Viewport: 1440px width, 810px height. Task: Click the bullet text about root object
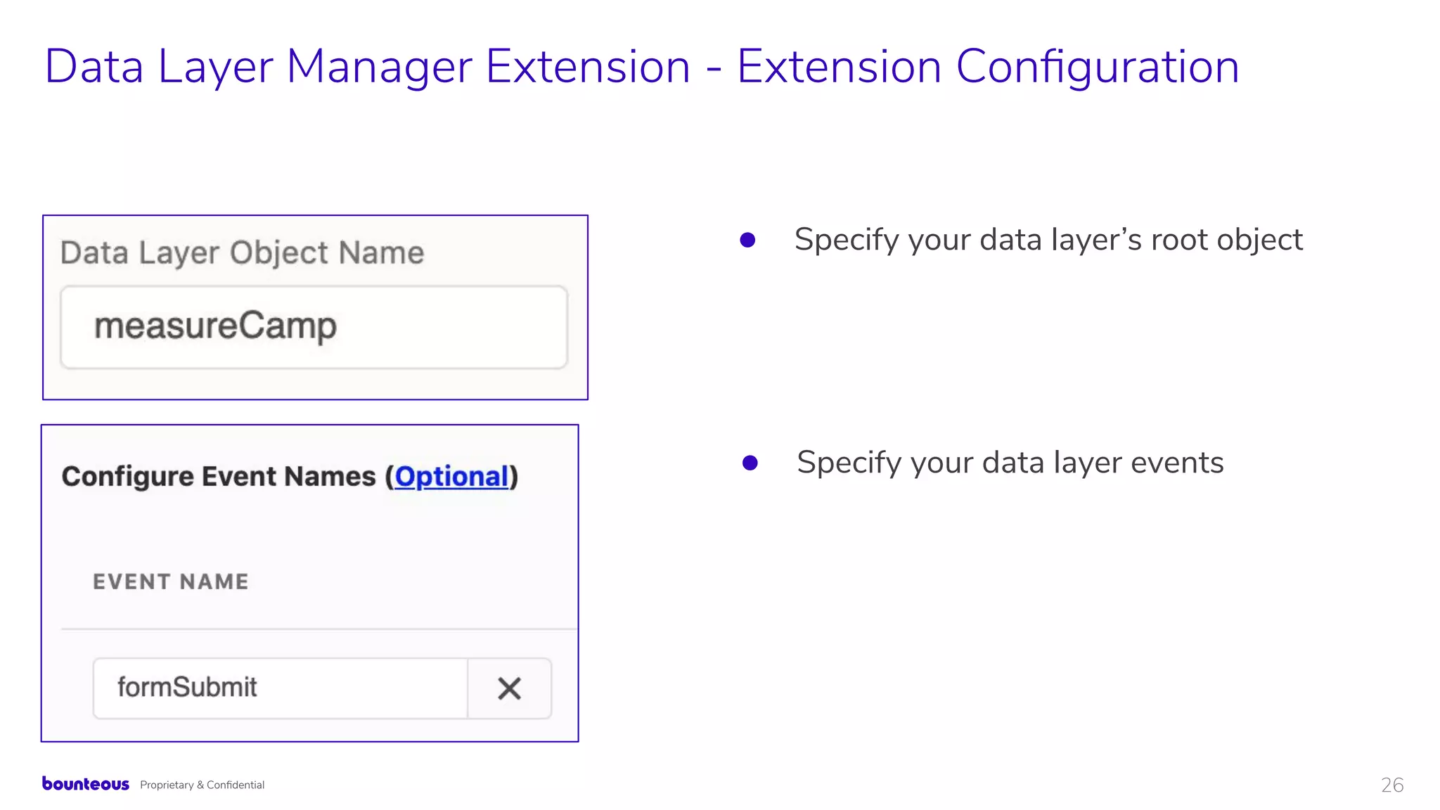(1048, 240)
